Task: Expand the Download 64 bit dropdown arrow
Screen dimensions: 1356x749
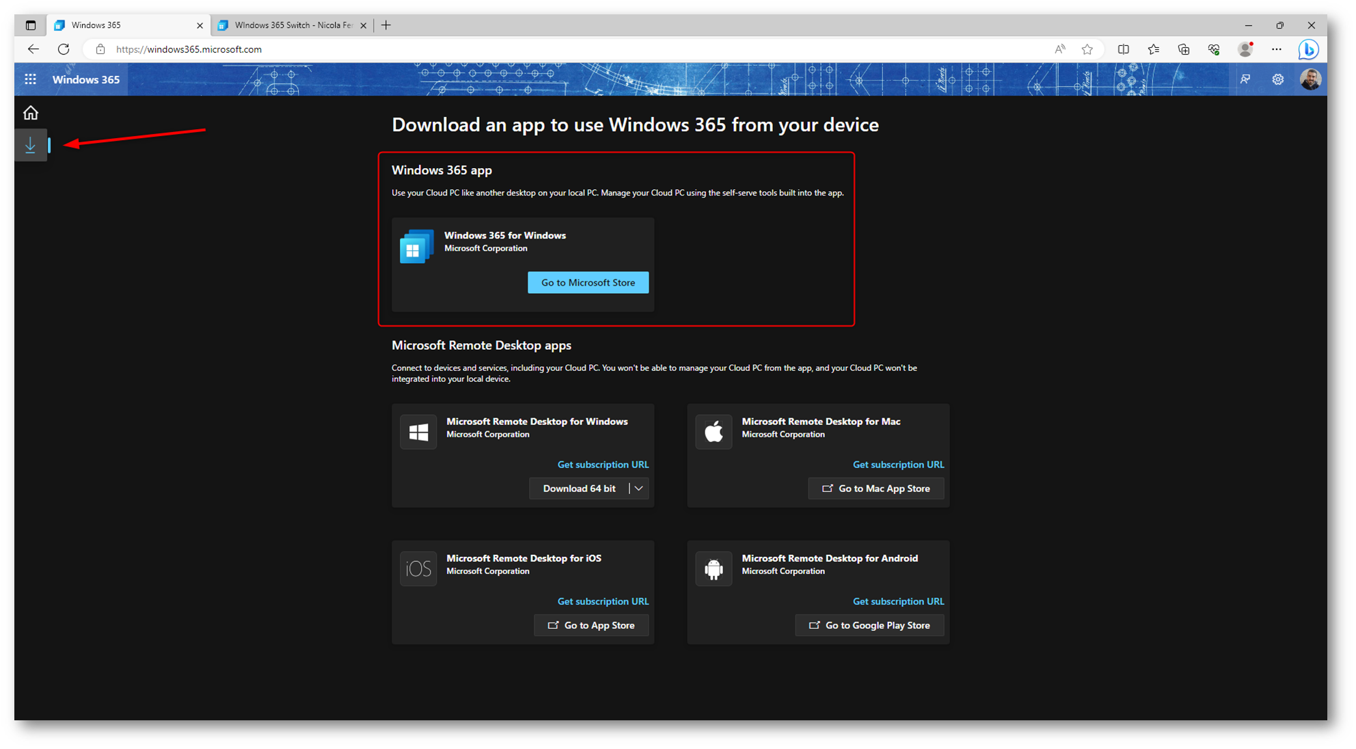Action: point(638,489)
